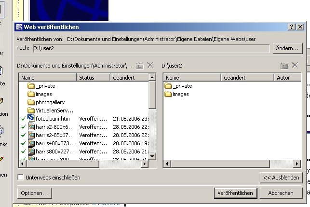The image size is (310, 207).
Task: Click the Abbrechen button
Action: [281, 193]
